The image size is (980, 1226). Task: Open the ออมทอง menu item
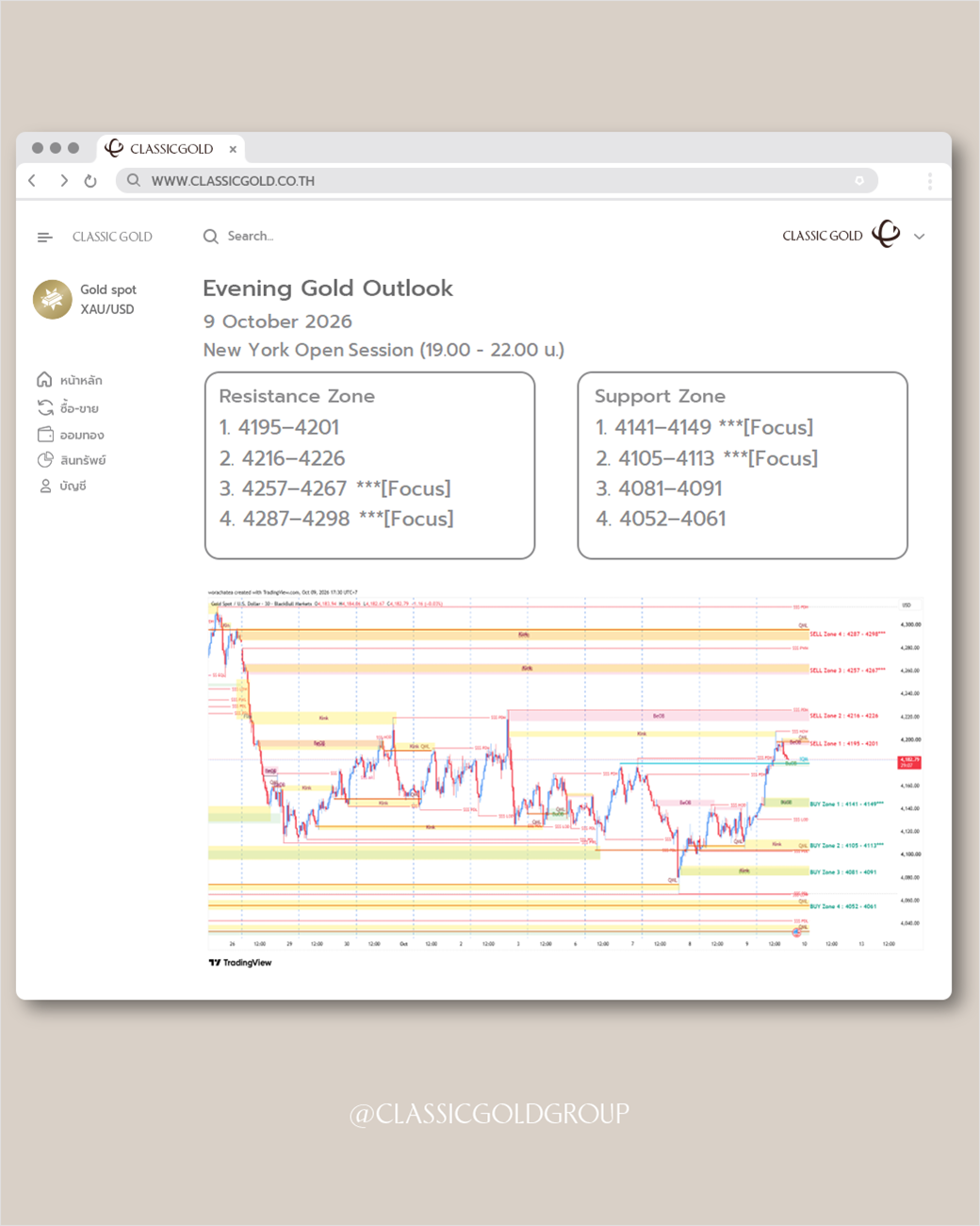[x=71, y=435]
